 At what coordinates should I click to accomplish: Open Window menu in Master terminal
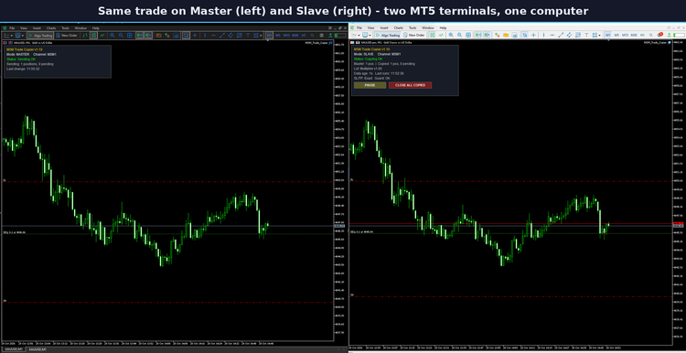tap(80, 28)
